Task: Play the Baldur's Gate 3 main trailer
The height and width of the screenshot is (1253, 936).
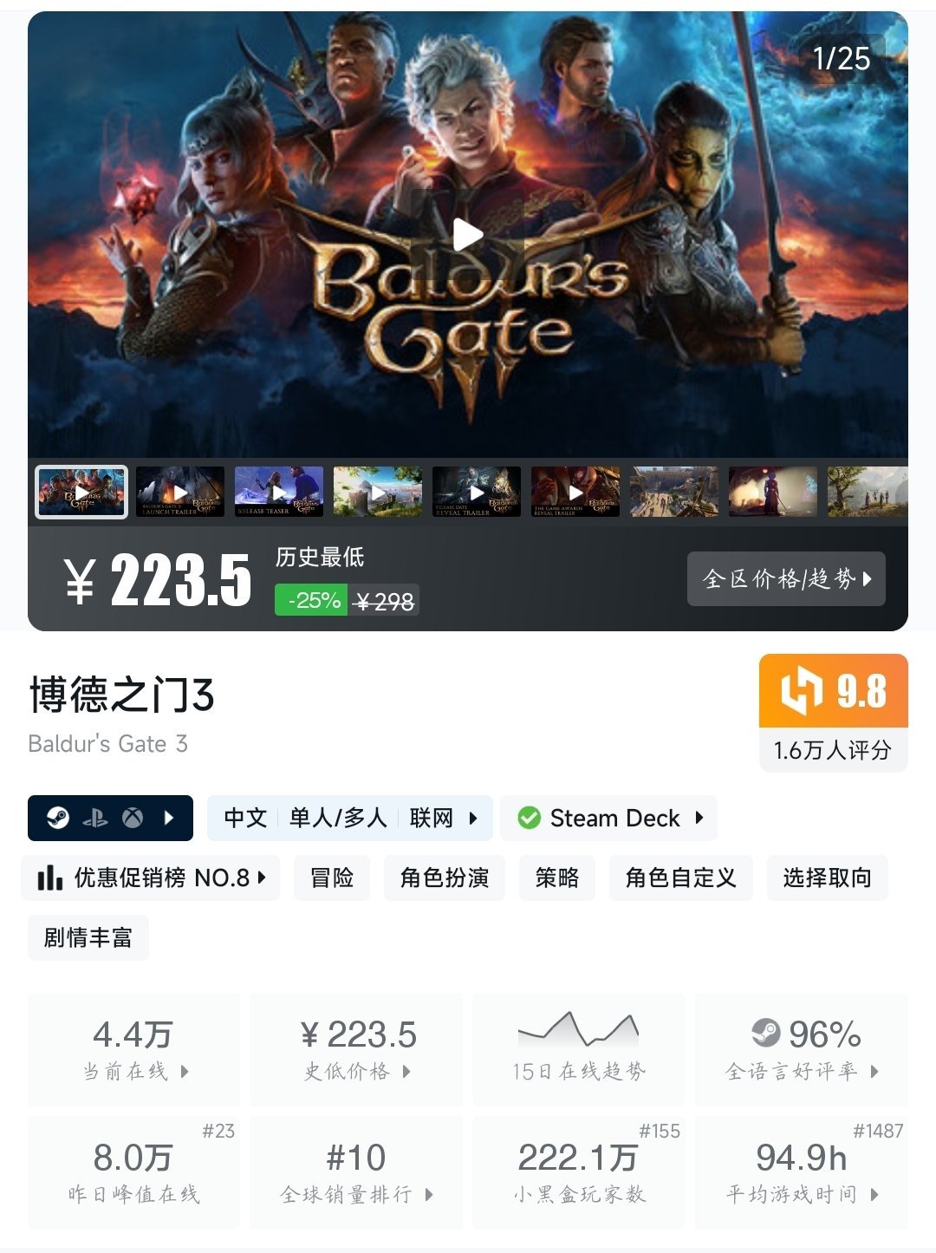Action: click(x=468, y=235)
